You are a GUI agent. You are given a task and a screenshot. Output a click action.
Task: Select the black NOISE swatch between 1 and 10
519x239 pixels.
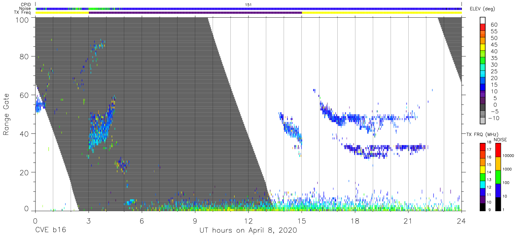(x=498, y=203)
